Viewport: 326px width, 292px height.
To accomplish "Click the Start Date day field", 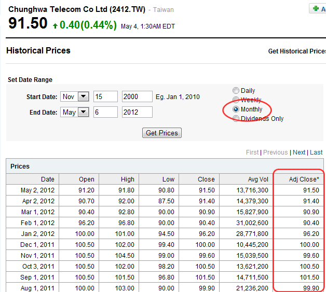I will click(105, 97).
